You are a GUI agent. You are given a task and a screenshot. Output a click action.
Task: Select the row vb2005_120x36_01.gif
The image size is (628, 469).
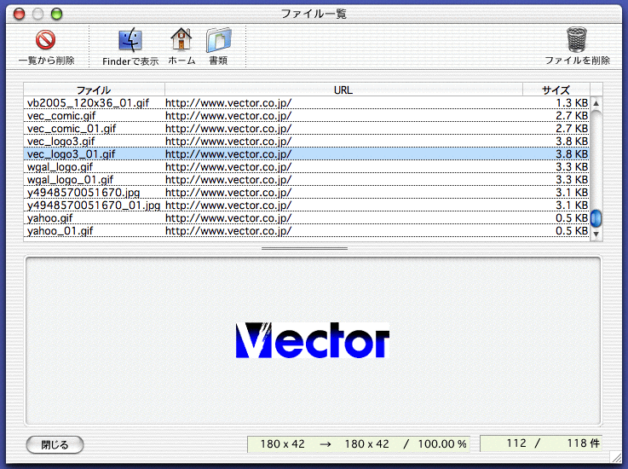click(307, 103)
